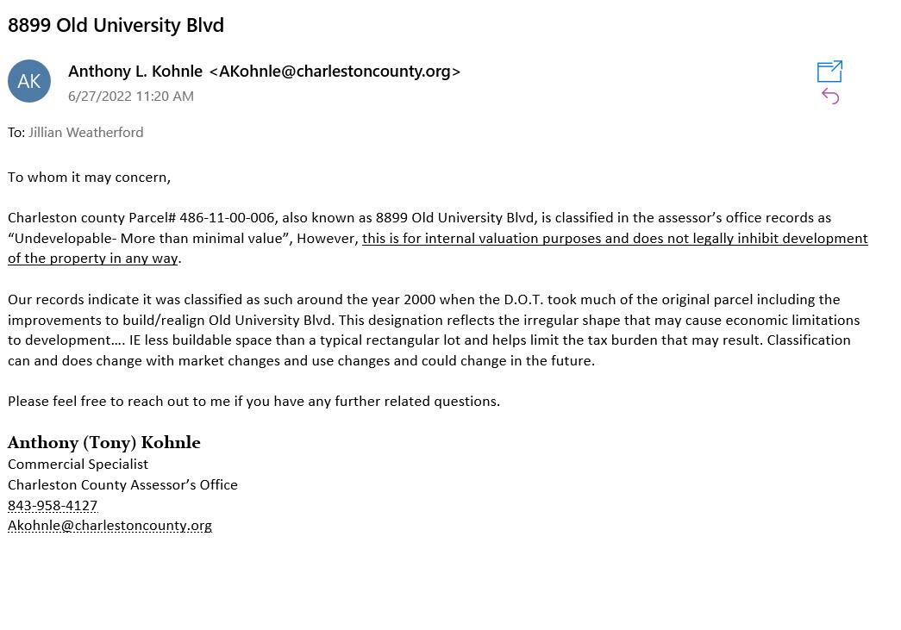Viewport: 901px width, 630px height.
Task: Click the phone number 843-958-4127
Action: pyautogui.click(x=53, y=505)
